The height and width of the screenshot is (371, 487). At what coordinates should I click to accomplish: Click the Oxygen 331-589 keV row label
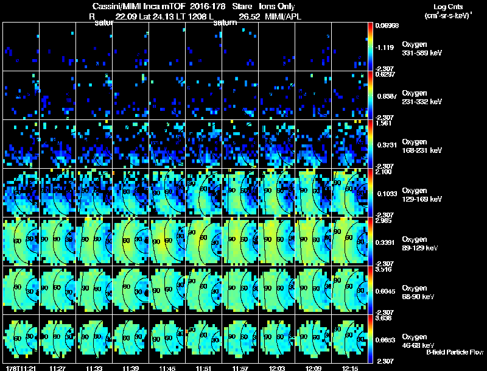tap(422, 49)
